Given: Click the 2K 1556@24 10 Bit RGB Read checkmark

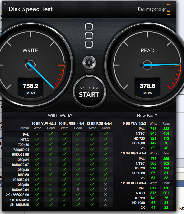Looking at the screenshot, I should [78, 200].
